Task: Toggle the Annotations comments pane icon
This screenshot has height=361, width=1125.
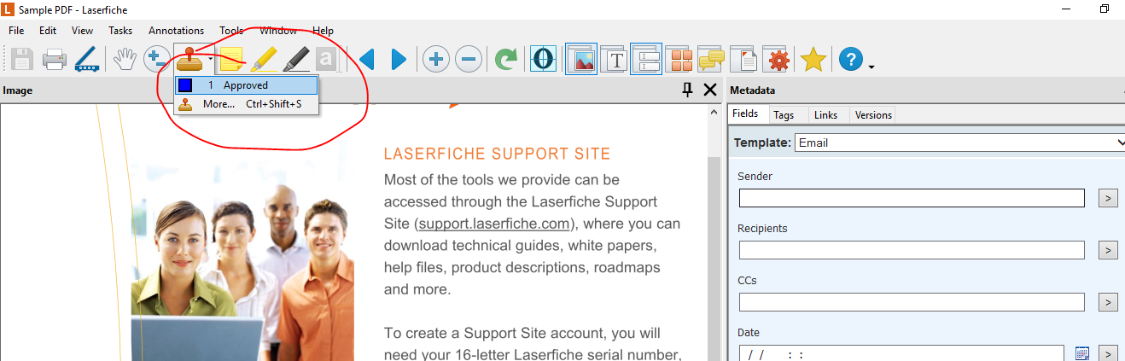Action: (x=712, y=59)
